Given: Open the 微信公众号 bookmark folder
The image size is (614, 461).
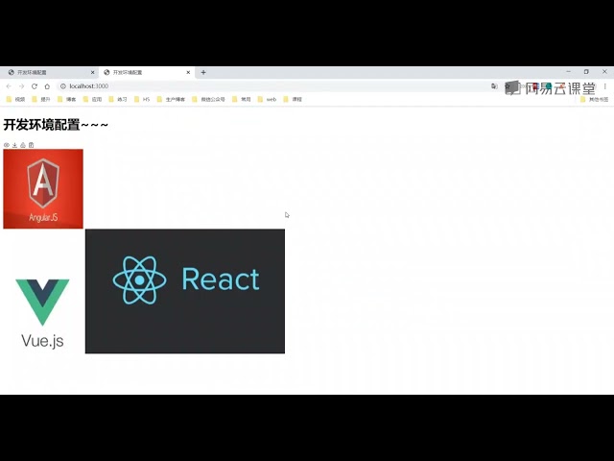Looking at the screenshot, I should 209,100.
